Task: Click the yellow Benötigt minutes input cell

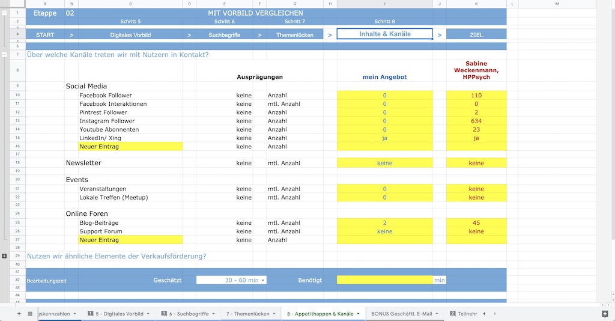Action: (385, 280)
